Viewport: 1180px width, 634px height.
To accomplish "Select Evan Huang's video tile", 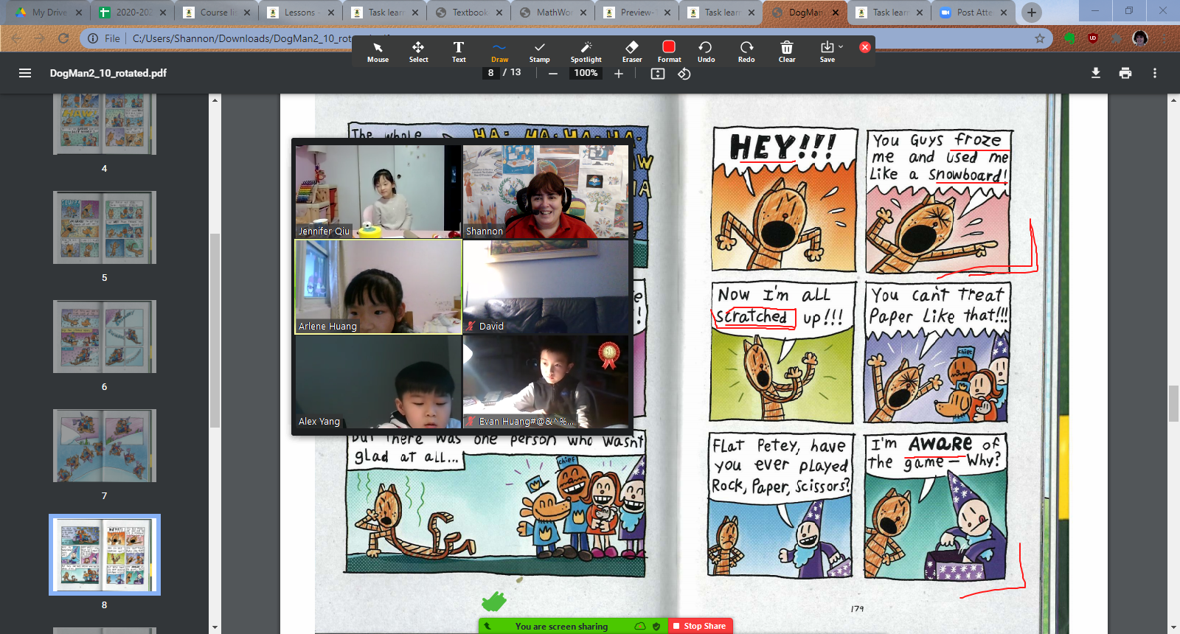I will pyautogui.click(x=546, y=382).
